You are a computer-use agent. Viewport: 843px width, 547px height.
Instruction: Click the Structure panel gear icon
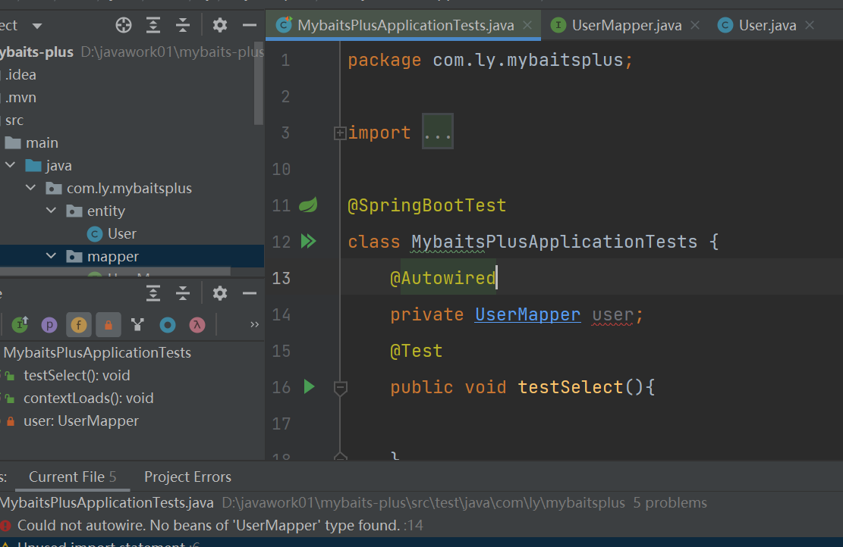tap(220, 293)
